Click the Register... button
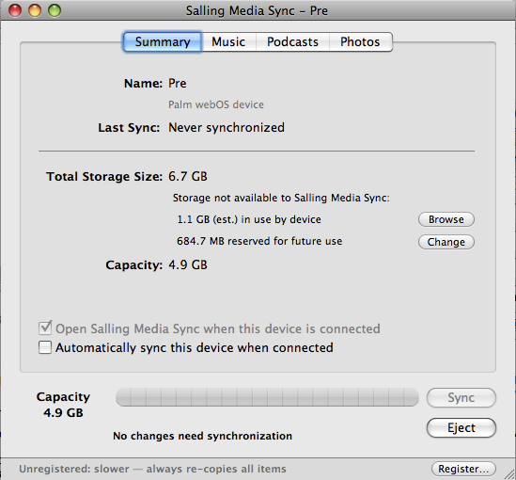This screenshot has height=480, width=516. tap(463, 469)
